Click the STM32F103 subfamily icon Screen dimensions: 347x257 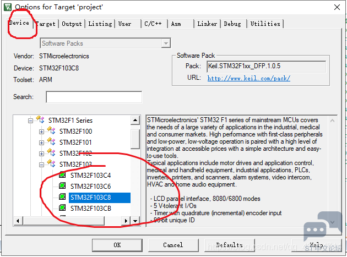(x=51, y=163)
